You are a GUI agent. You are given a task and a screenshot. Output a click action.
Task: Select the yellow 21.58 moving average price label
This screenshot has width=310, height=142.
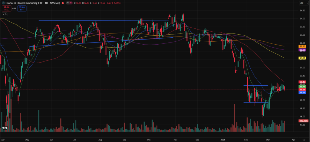pyautogui.click(x=302, y=58)
